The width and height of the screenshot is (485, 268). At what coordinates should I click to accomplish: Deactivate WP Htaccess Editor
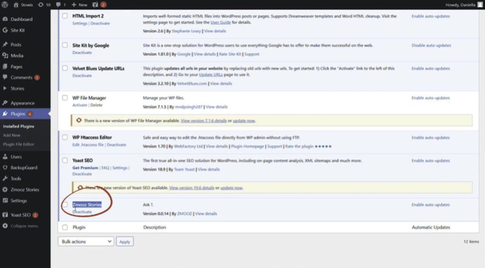coord(117,145)
